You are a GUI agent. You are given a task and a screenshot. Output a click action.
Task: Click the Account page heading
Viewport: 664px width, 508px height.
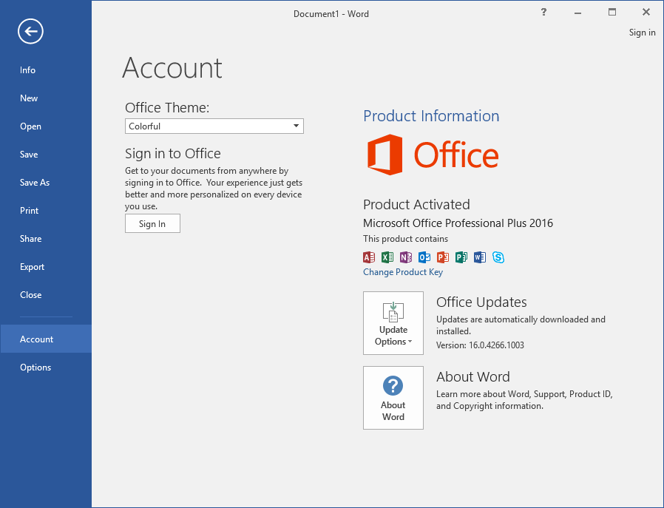(172, 68)
